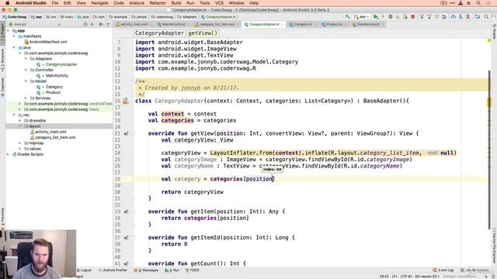Select CategoryAdapter file in project tree
This screenshot has height=279, width=497.
61,64
